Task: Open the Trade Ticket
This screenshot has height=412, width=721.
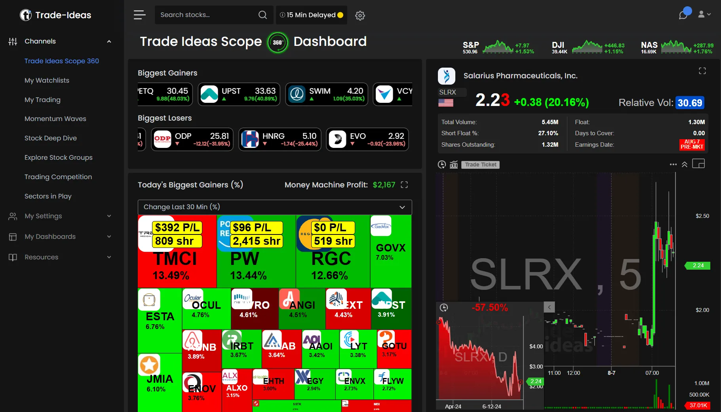Action: pyautogui.click(x=480, y=164)
